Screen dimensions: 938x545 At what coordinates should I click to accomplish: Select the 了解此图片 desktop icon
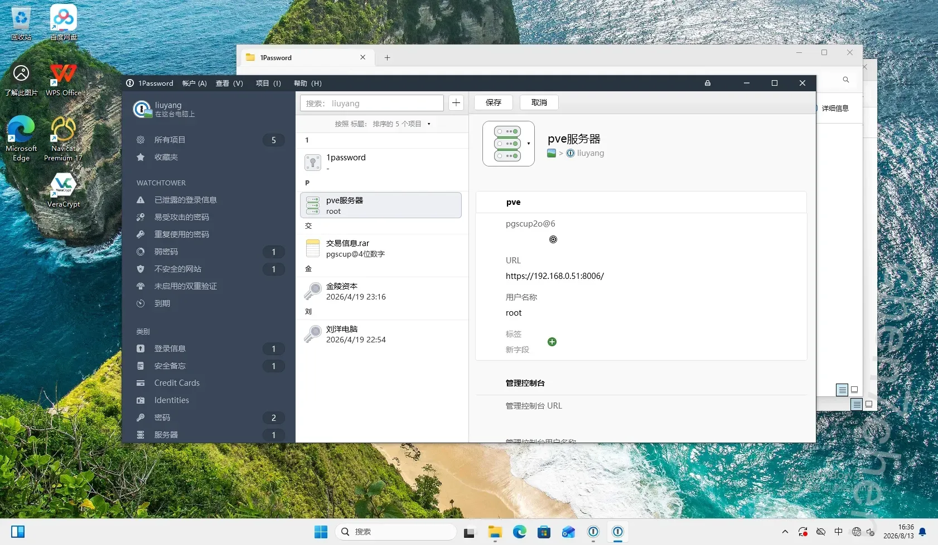(21, 80)
